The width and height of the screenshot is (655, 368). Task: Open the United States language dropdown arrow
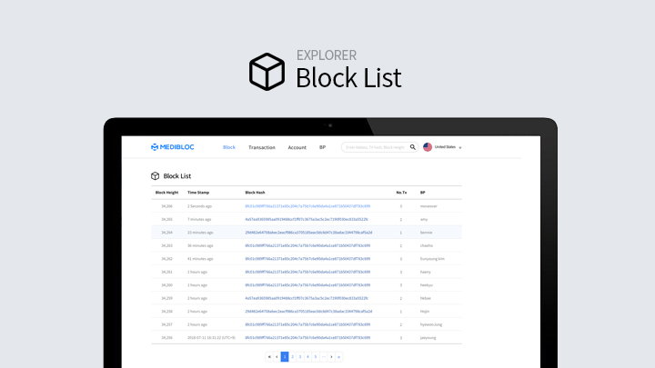tap(460, 148)
